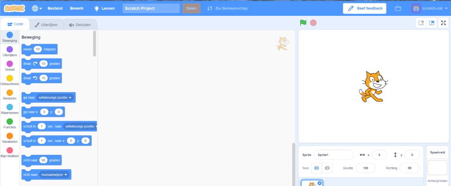The image size is (451, 186).
Task: Open 'ga naar willekeurige positie' dropdown
Action: click(55, 98)
